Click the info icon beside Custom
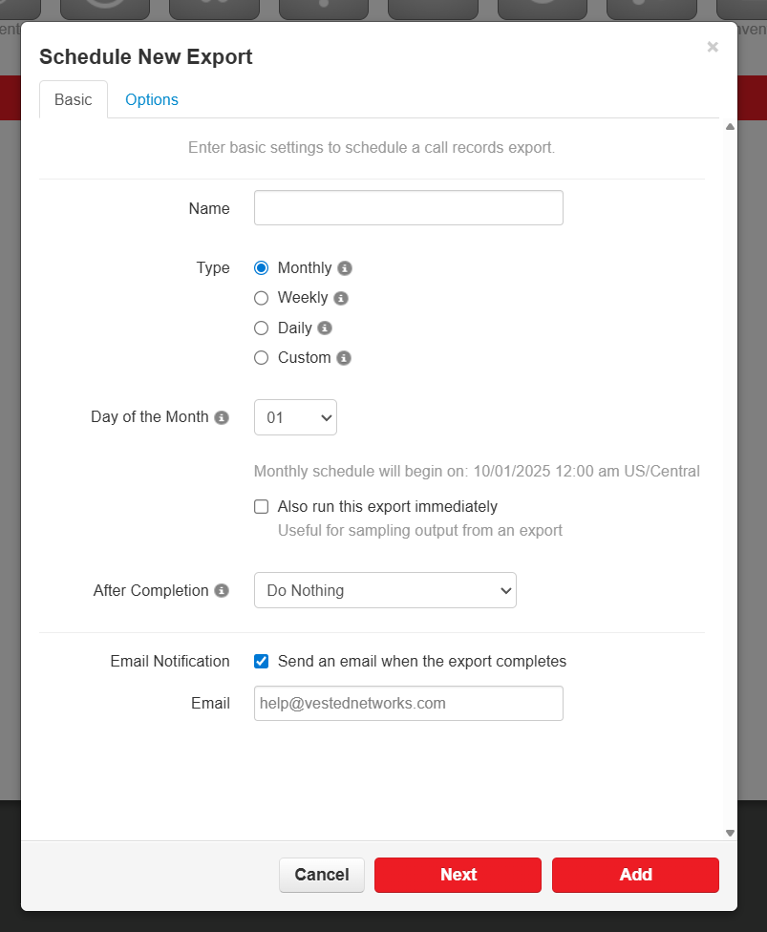This screenshot has height=932, width=767. click(x=344, y=358)
